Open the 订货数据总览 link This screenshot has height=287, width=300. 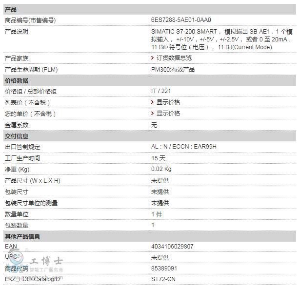click(174, 58)
